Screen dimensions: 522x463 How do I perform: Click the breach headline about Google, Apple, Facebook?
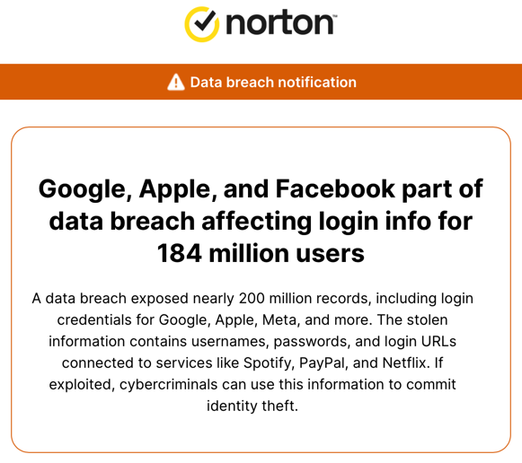point(261,221)
